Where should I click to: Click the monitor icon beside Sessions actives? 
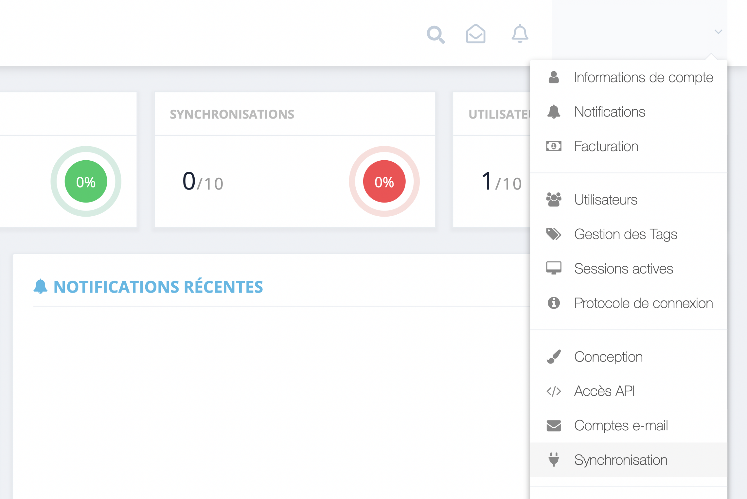coord(554,268)
